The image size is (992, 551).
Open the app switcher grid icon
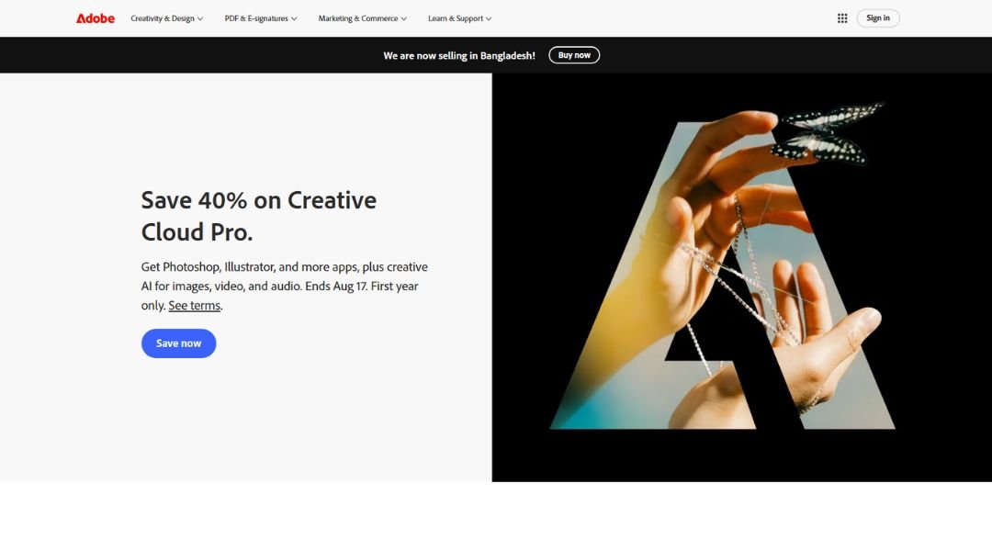click(842, 18)
